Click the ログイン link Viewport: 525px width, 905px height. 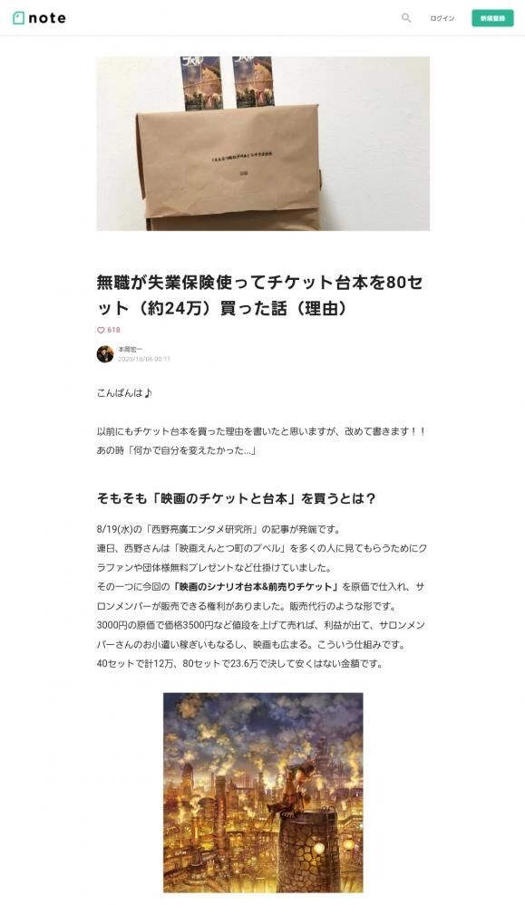[x=442, y=18]
